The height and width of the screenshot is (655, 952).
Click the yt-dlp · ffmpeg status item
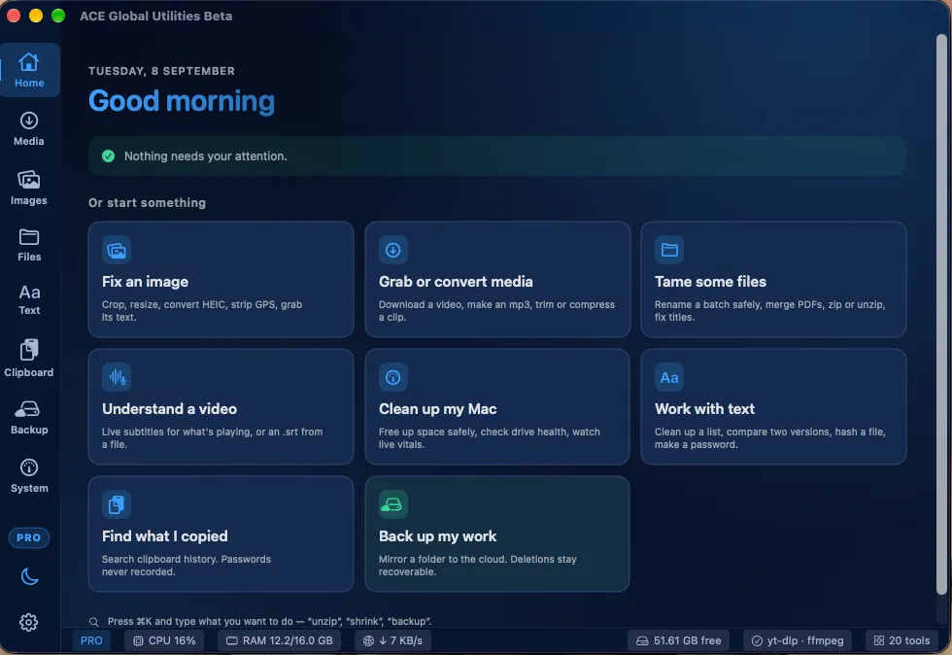[x=798, y=640]
